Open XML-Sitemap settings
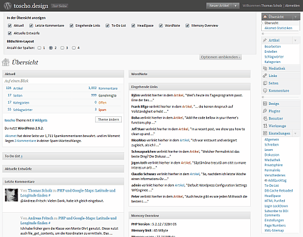The width and height of the screenshot is (303, 237). (x=274, y=230)
